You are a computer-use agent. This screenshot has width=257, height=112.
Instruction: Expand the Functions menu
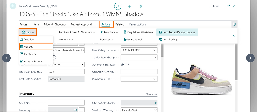pos(109,32)
